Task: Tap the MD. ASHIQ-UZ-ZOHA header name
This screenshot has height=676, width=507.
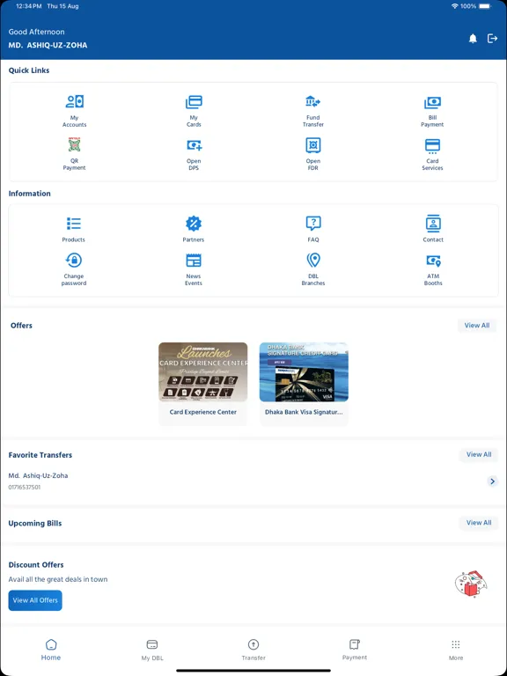Action: [48, 45]
